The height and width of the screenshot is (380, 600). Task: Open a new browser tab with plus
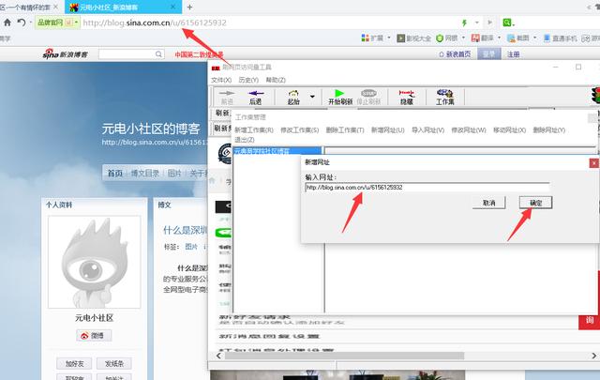[189, 7]
